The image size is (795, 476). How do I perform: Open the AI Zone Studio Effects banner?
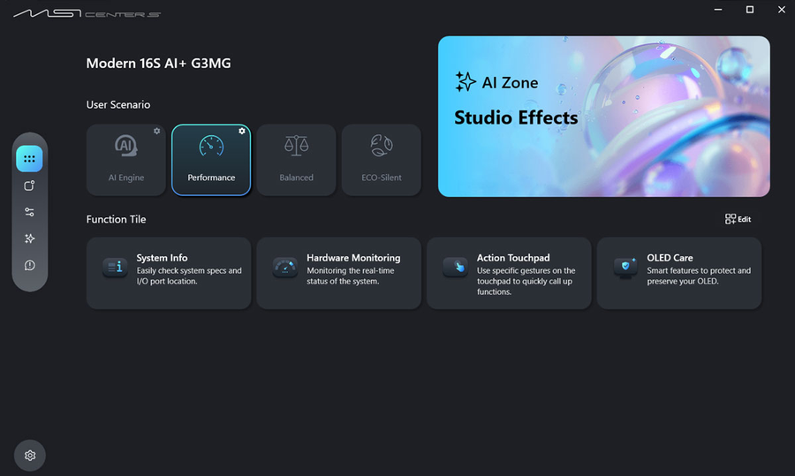(604, 116)
